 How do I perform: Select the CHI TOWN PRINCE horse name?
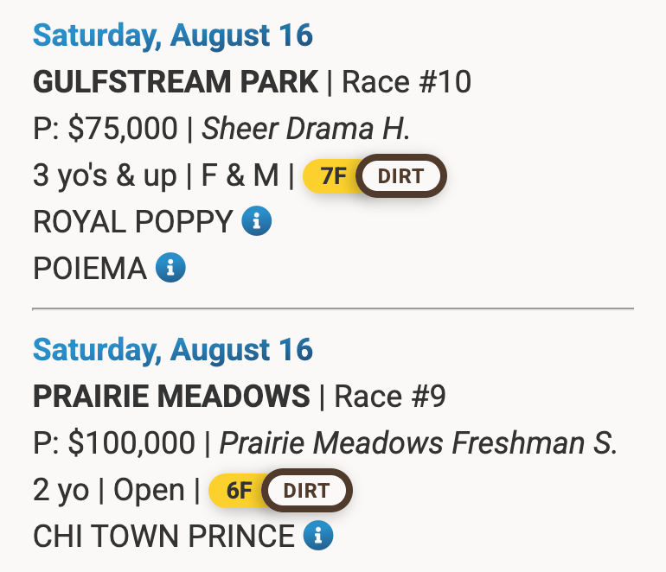click(163, 537)
